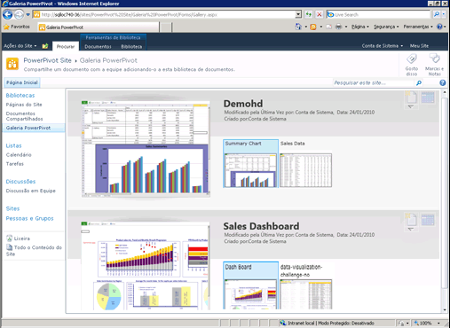This screenshot has width=450, height=328.
Task: Open Lixeira recycle bin icon
Action: (9, 238)
